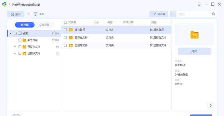Image resolution: width=224 pixels, height=116 pixels.
Task: Click 丢失路径 folder icon in file list
Action: 71,30
